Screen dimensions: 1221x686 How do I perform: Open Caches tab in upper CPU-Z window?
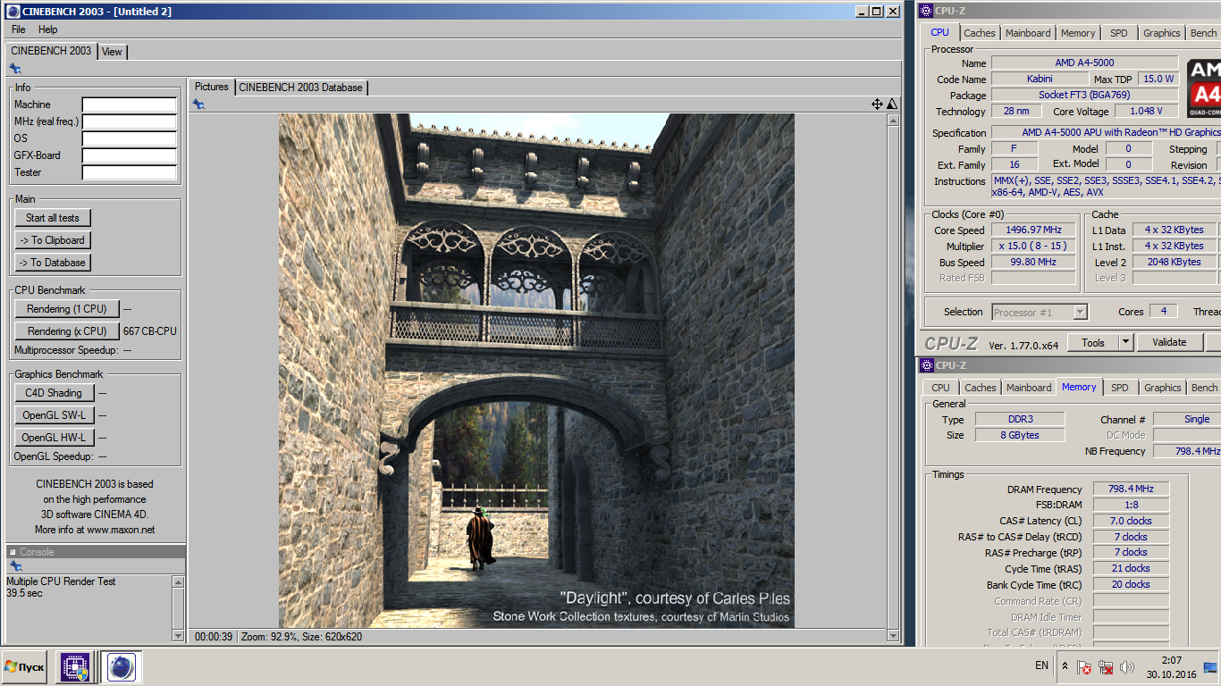pos(980,33)
